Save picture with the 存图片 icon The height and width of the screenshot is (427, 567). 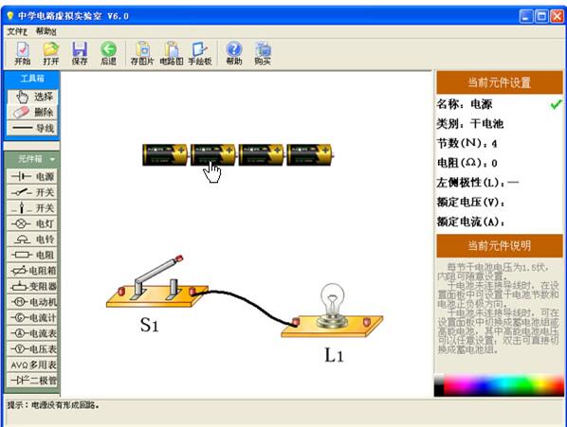(142, 53)
